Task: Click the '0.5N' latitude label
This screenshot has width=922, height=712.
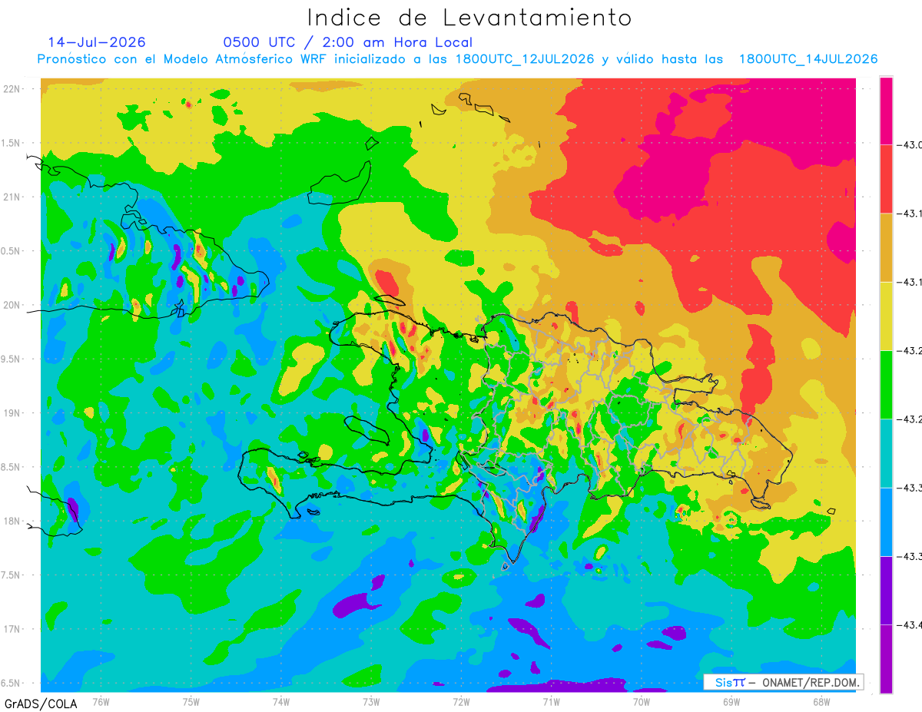Action: (x=12, y=251)
